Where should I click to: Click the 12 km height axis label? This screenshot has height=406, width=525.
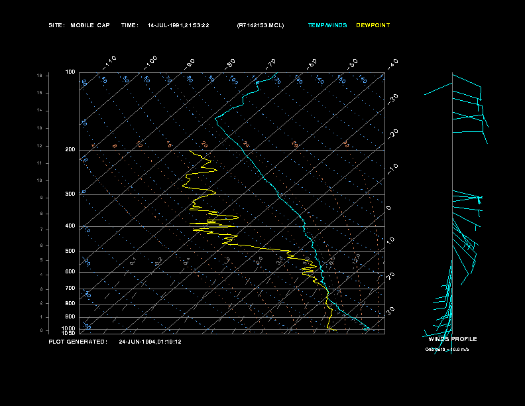point(39,145)
